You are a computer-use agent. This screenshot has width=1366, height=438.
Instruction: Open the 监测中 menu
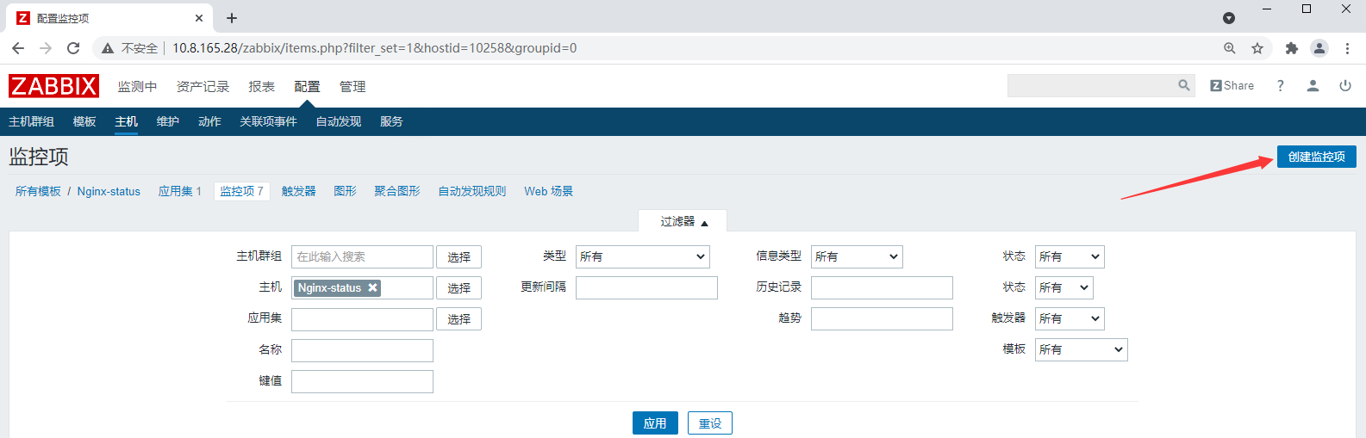pos(137,86)
